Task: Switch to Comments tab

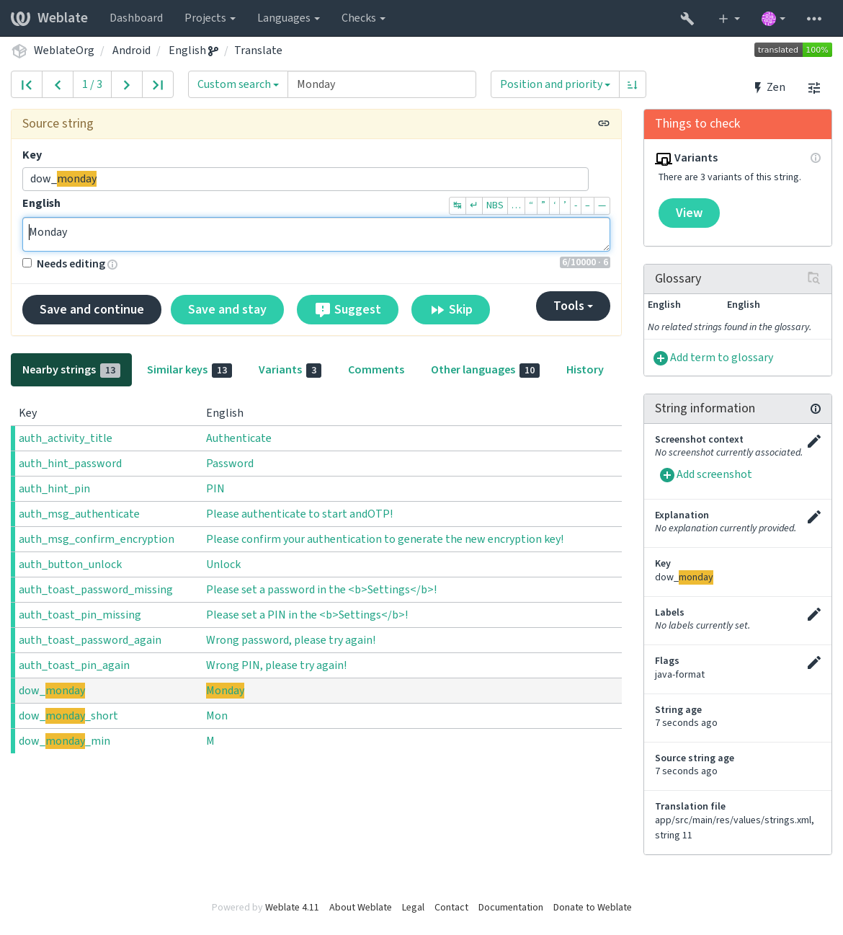Action: tap(376, 370)
